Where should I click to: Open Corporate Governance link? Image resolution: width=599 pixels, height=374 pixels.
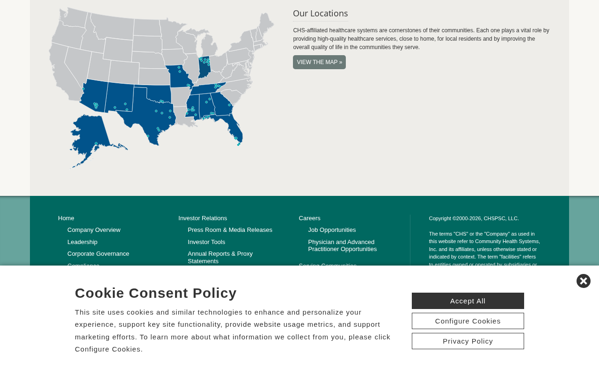point(98,254)
